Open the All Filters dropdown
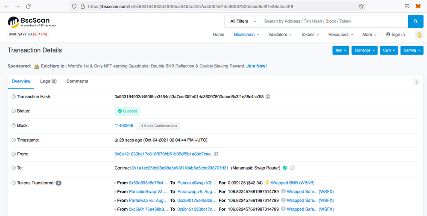427x216 pixels. pyautogui.click(x=243, y=21)
